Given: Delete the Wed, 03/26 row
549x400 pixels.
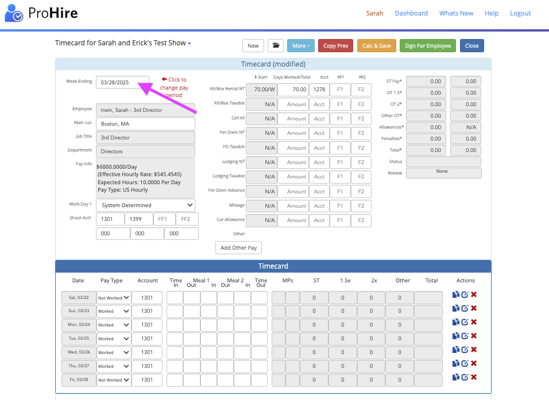Looking at the screenshot, I should (x=474, y=349).
